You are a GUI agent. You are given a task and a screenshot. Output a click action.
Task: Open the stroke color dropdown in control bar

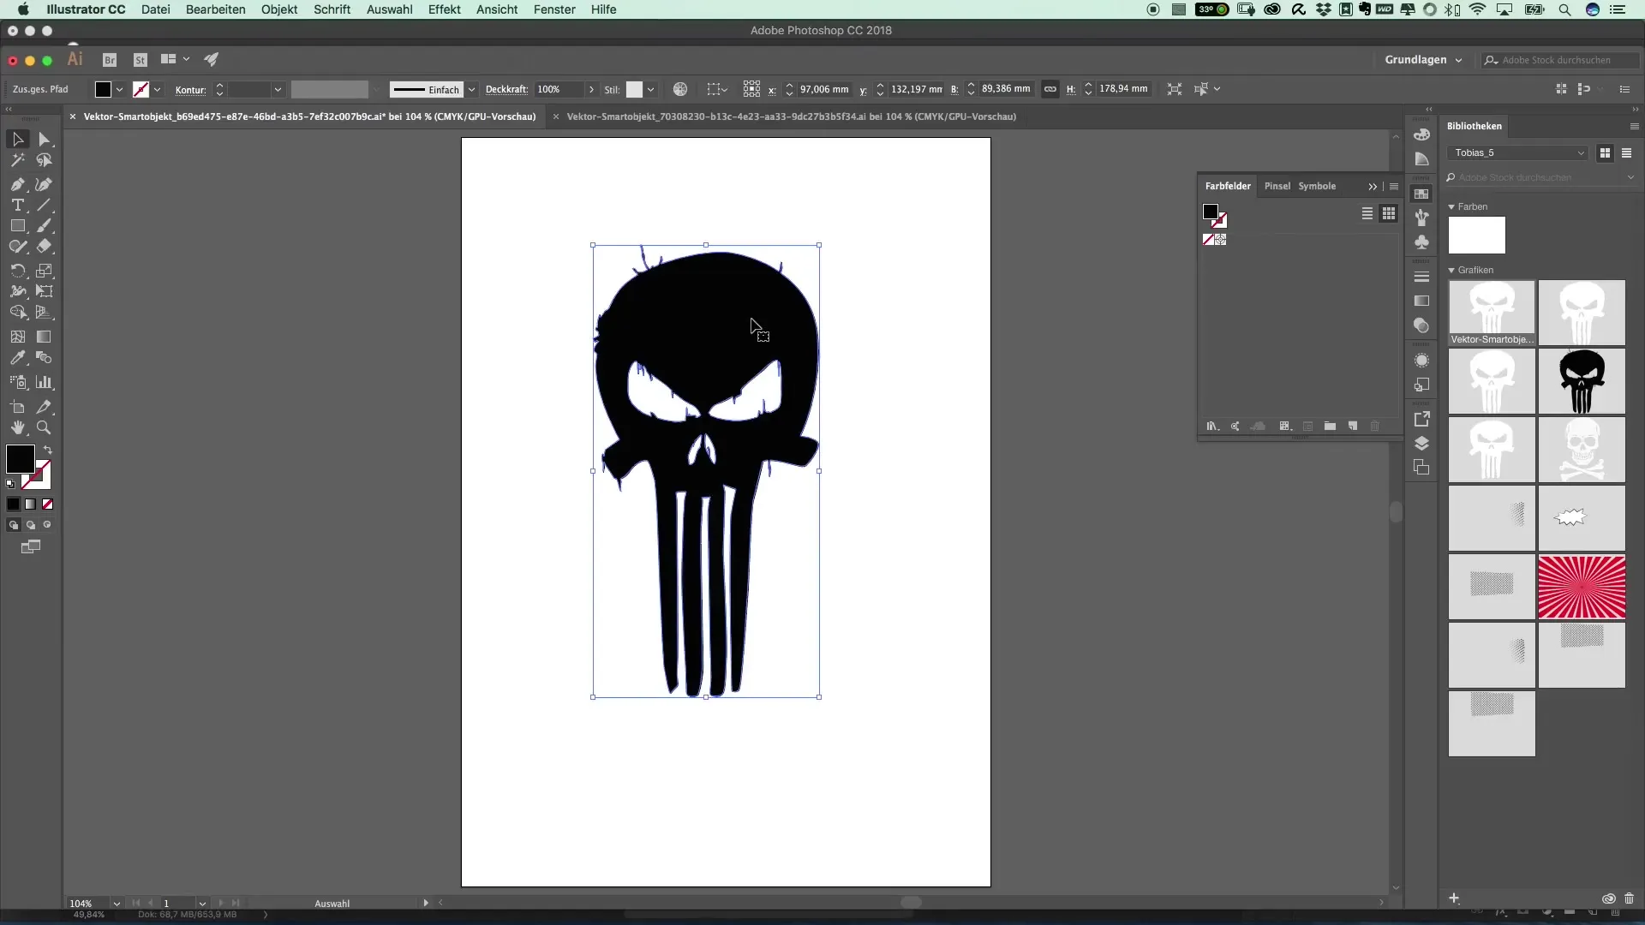click(157, 89)
